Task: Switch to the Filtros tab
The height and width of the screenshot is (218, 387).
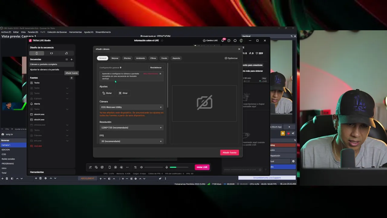Action: tap(153, 58)
